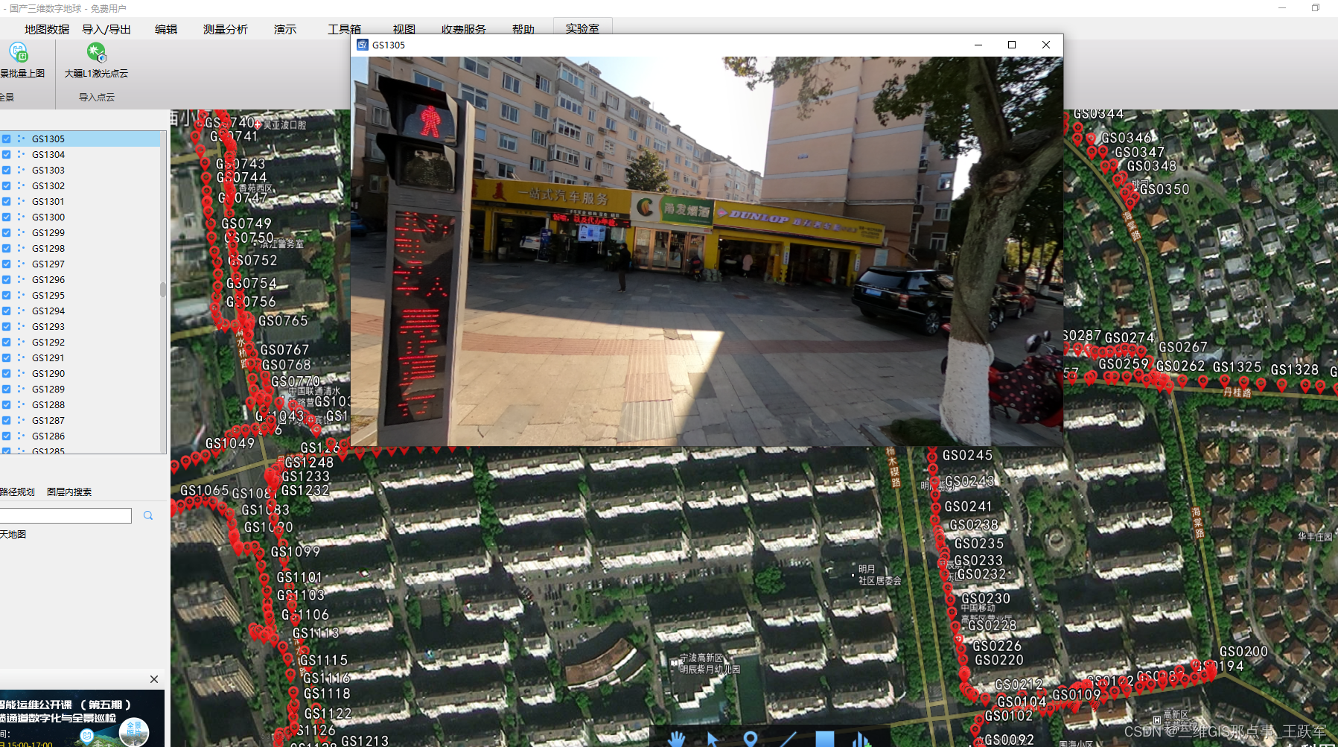Viewport: 1338px width, 747px height.
Task: Toggle the GS1297 layer checkbox
Action: 6,264
